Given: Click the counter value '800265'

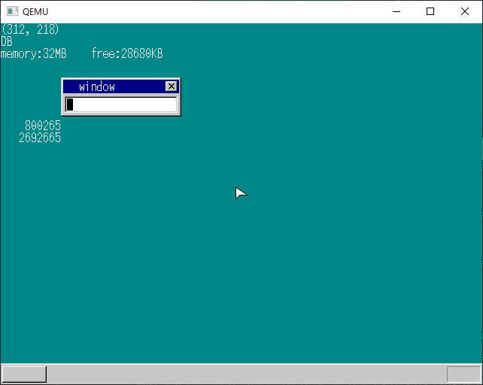Looking at the screenshot, I should click(43, 126).
